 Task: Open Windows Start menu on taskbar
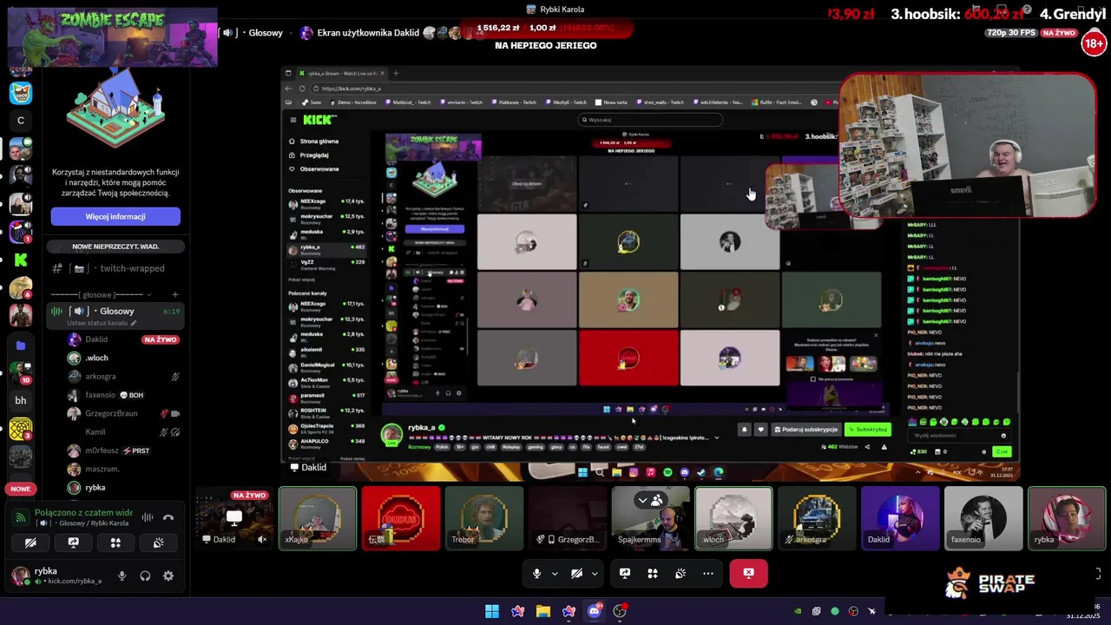(492, 611)
